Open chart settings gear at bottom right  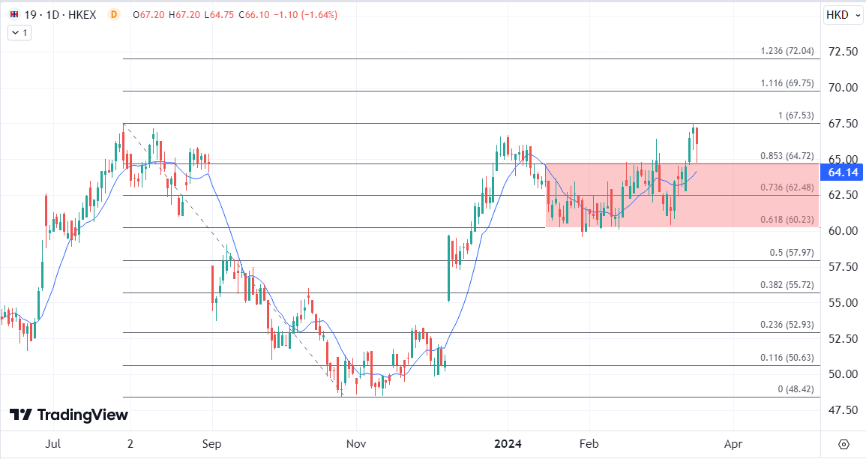click(x=844, y=444)
